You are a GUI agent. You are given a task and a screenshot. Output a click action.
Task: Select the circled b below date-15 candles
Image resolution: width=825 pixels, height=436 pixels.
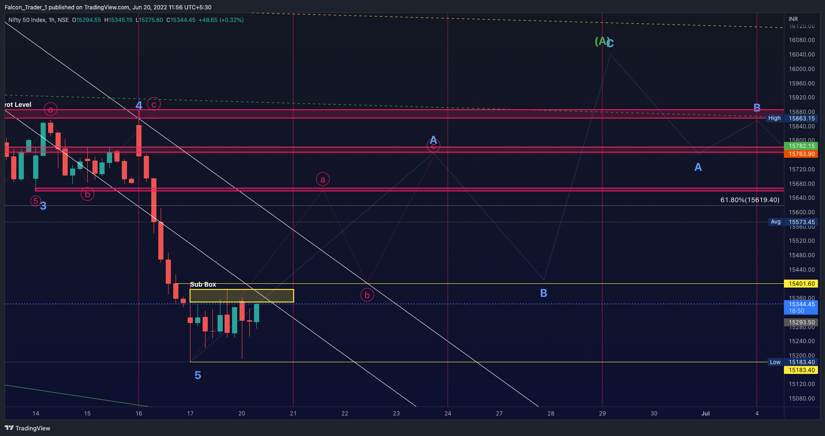coord(87,194)
